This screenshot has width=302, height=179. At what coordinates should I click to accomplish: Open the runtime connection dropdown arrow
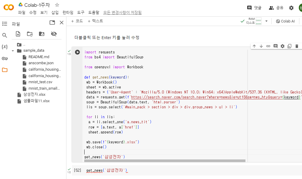pos(266,21)
